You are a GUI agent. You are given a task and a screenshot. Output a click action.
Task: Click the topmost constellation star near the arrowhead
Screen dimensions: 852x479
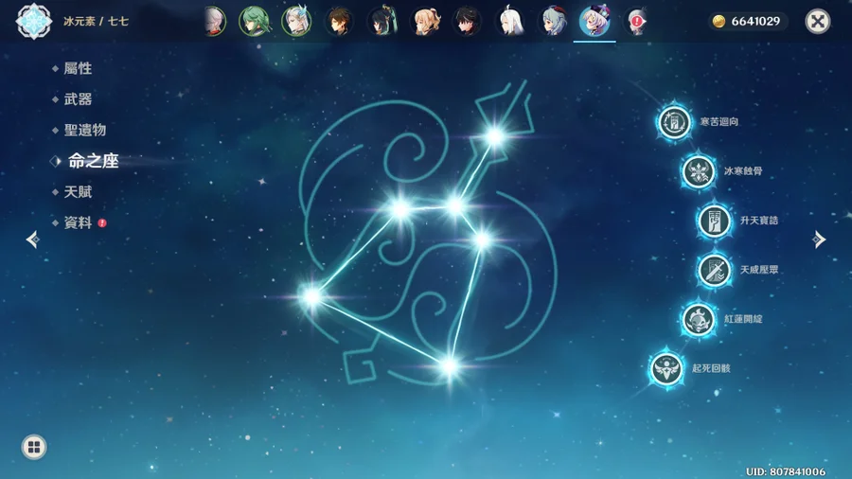[x=495, y=135]
